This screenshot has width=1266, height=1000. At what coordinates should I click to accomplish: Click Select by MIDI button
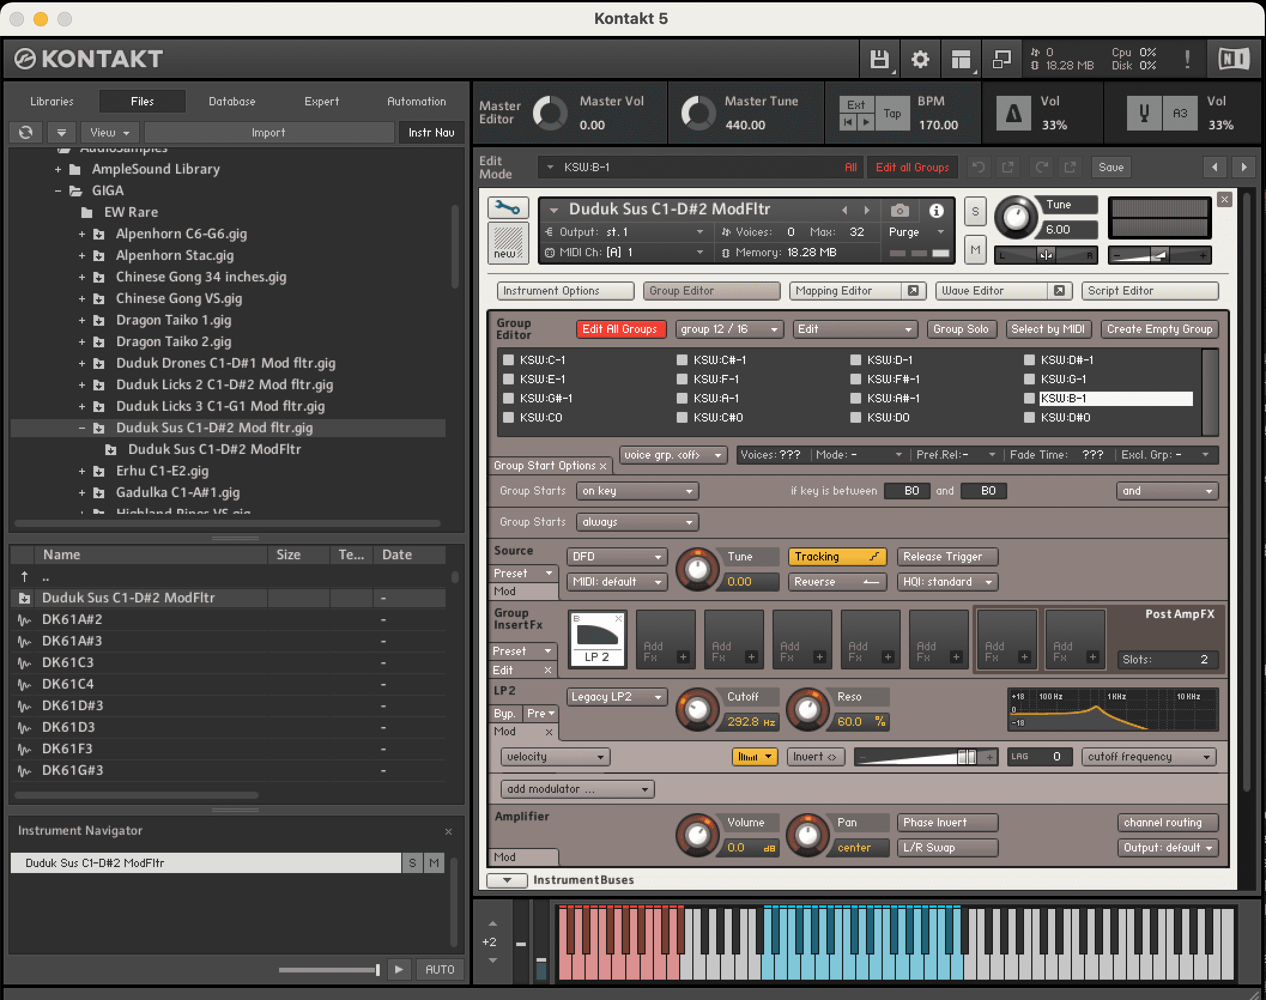click(1048, 329)
